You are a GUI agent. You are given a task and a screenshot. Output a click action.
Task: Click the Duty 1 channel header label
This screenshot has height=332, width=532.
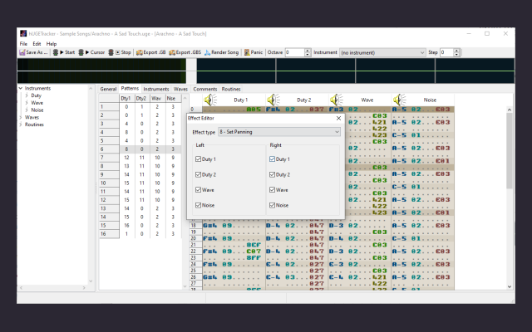[240, 100]
